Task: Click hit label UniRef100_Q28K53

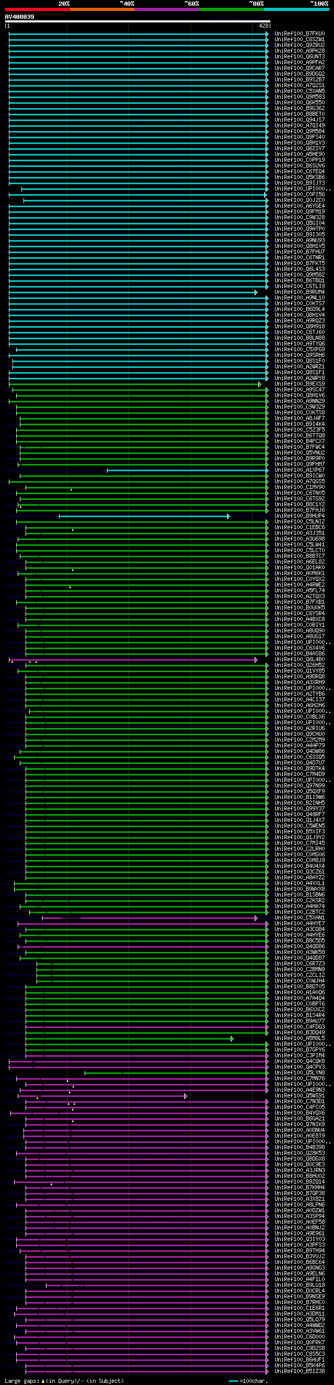Action: click(300, 1153)
